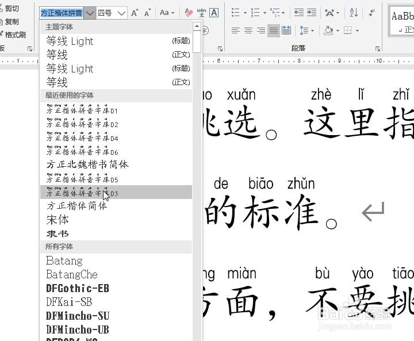Click the font name input box
The height and width of the screenshot is (341, 414).
point(62,13)
